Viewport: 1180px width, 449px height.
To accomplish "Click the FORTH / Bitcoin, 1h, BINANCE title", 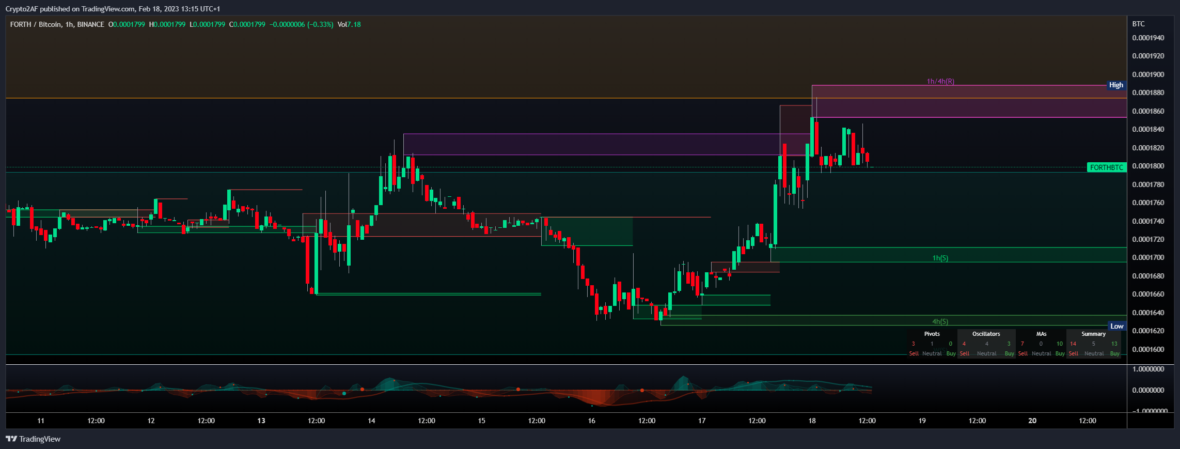I will point(57,24).
